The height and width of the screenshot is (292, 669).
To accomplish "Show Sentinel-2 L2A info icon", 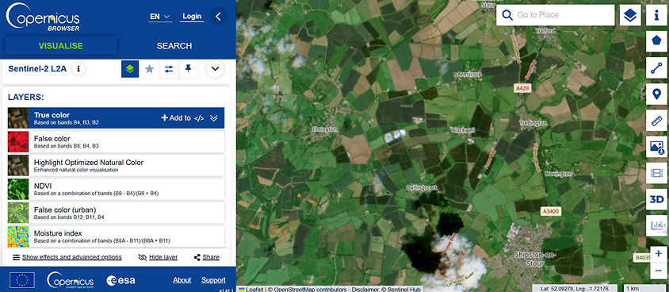I will click(x=78, y=69).
